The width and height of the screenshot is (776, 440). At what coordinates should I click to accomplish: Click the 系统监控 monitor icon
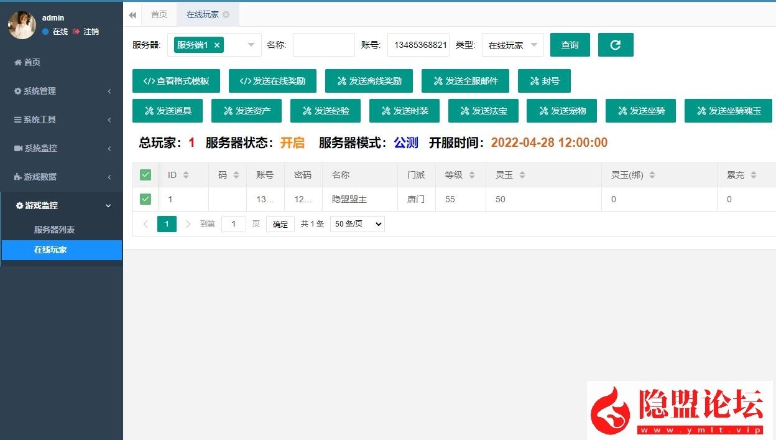pos(17,148)
